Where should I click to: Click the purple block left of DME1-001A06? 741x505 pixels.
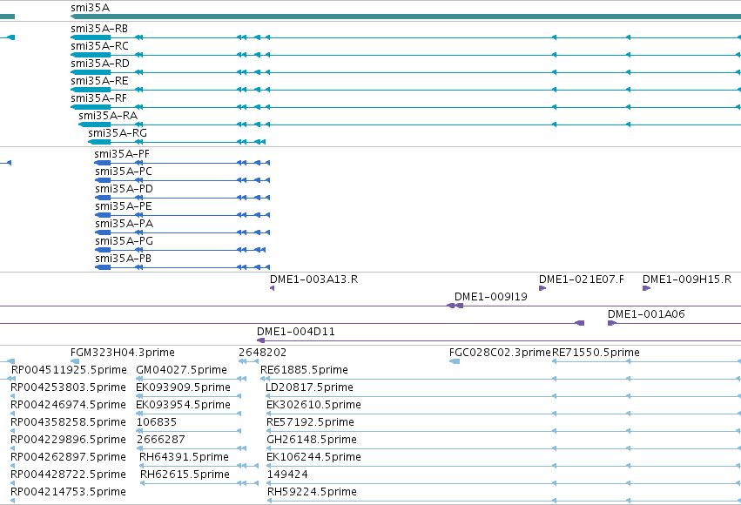coord(579,323)
